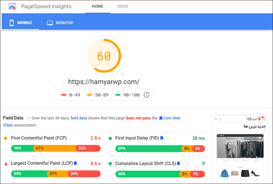Switch to the MOBILE results tab
The height and width of the screenshot is (184, 273).
point(20,23)
